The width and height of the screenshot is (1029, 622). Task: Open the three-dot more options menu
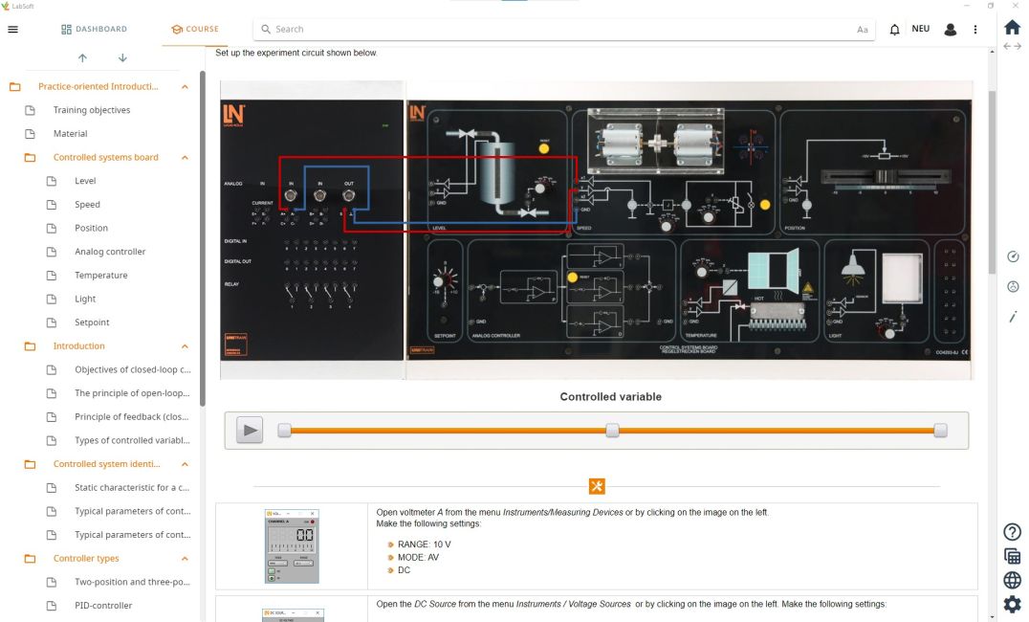(x=975, y=30)
